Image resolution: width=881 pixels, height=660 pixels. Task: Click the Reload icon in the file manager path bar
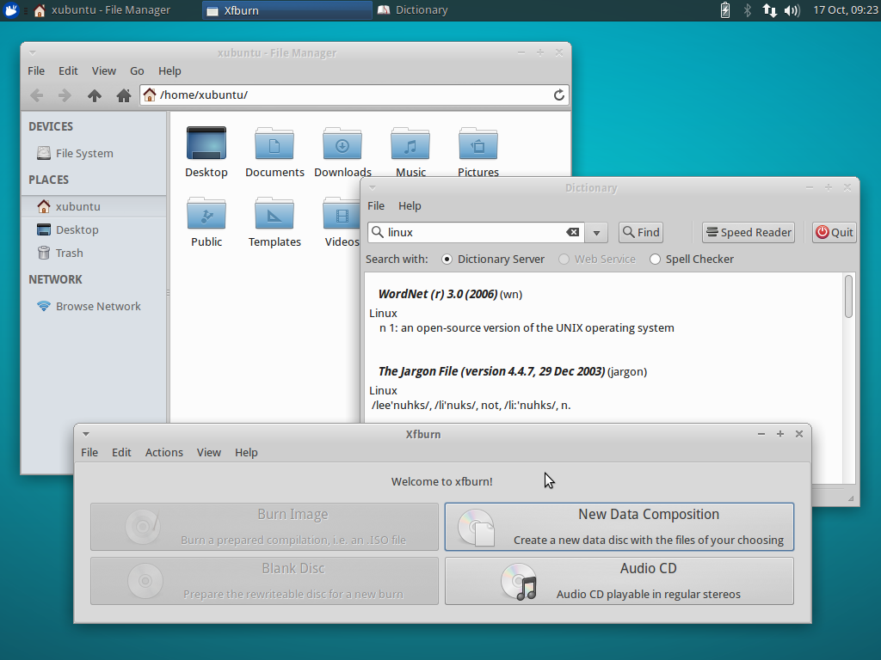click(x=558, y=95)
